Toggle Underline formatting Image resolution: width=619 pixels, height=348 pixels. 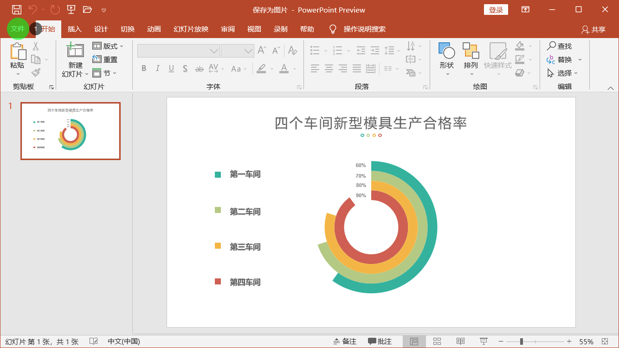click(171, 68)
